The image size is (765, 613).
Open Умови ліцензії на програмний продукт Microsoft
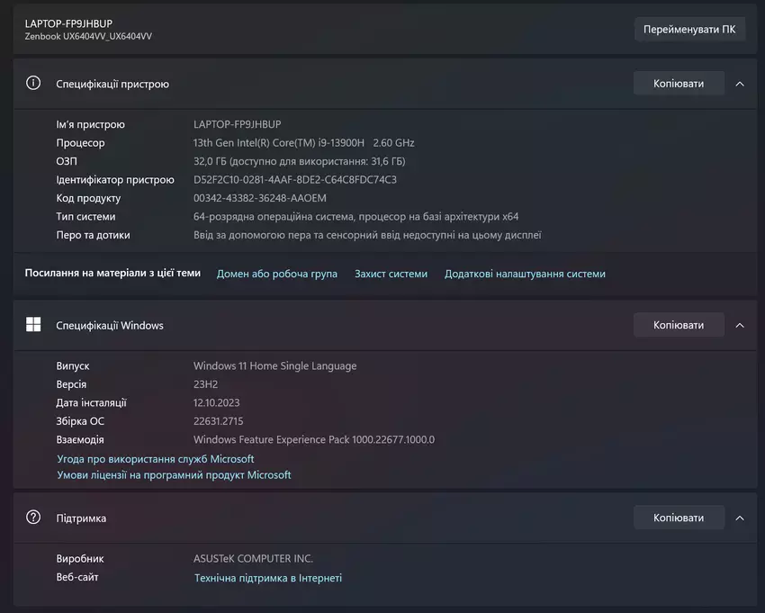point(174,475)
